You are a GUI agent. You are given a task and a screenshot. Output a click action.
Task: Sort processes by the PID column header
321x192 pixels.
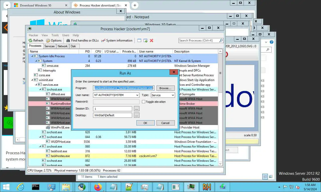85,51
